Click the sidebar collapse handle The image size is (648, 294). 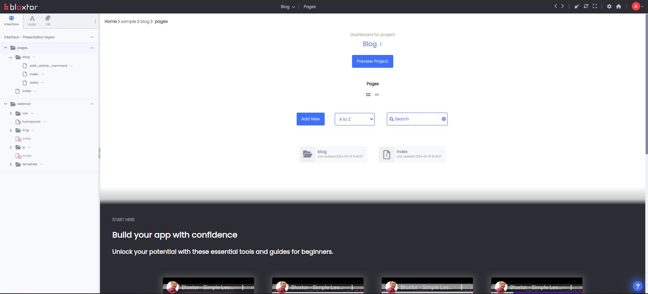[99, 153]
